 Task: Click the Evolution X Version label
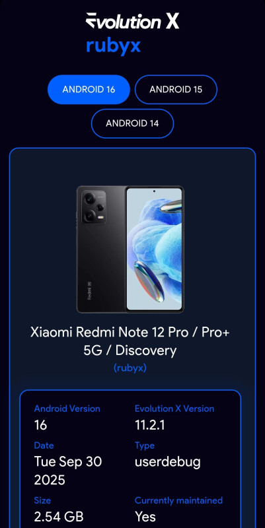click(x=174, y=409)
